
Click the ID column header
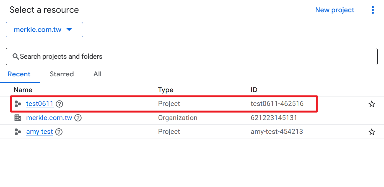[x=254, y=90]
